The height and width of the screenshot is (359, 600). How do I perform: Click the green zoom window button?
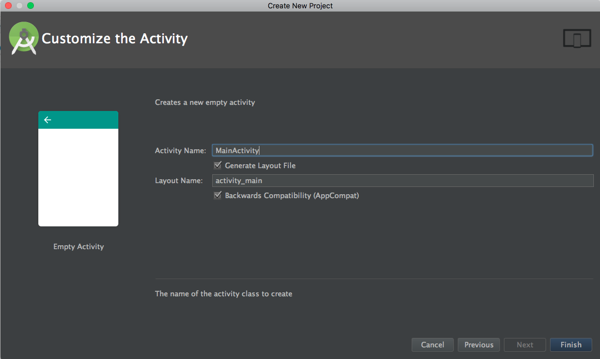coord(31,6)
